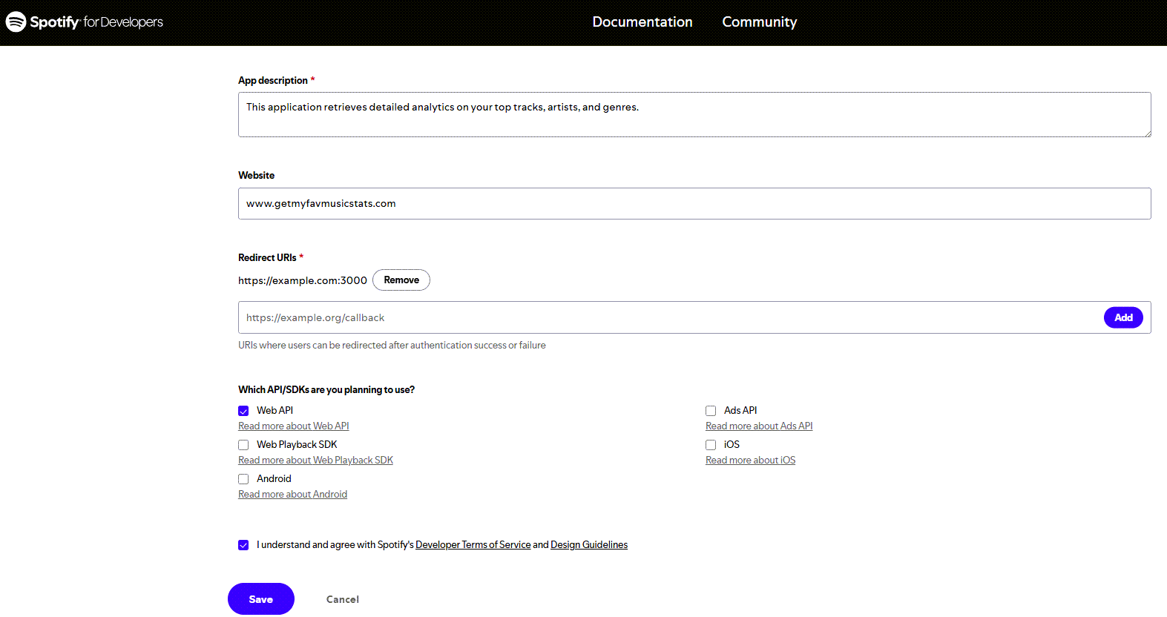
Task: Follow Read more about Web Playback SDK link
Action: pos(315,461)
